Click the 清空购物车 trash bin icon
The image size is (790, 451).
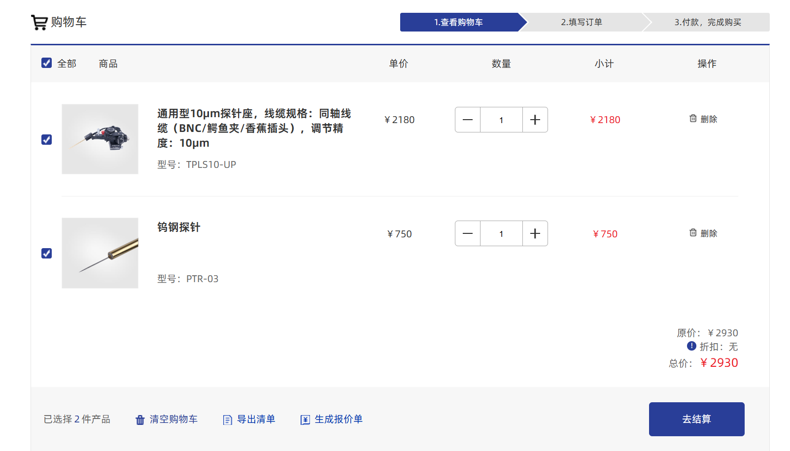tap(140, 419)
